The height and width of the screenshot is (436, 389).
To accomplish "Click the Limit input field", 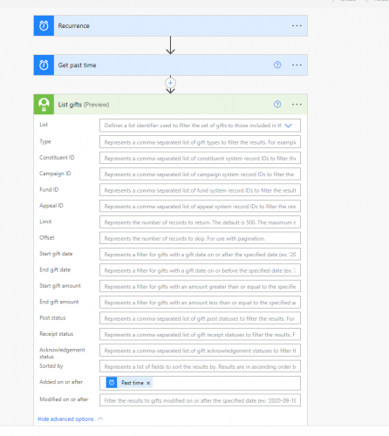I will 200,222.
